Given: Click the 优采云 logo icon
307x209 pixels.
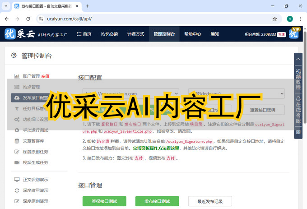Looking at the screenshot, I should pos(11,34).
